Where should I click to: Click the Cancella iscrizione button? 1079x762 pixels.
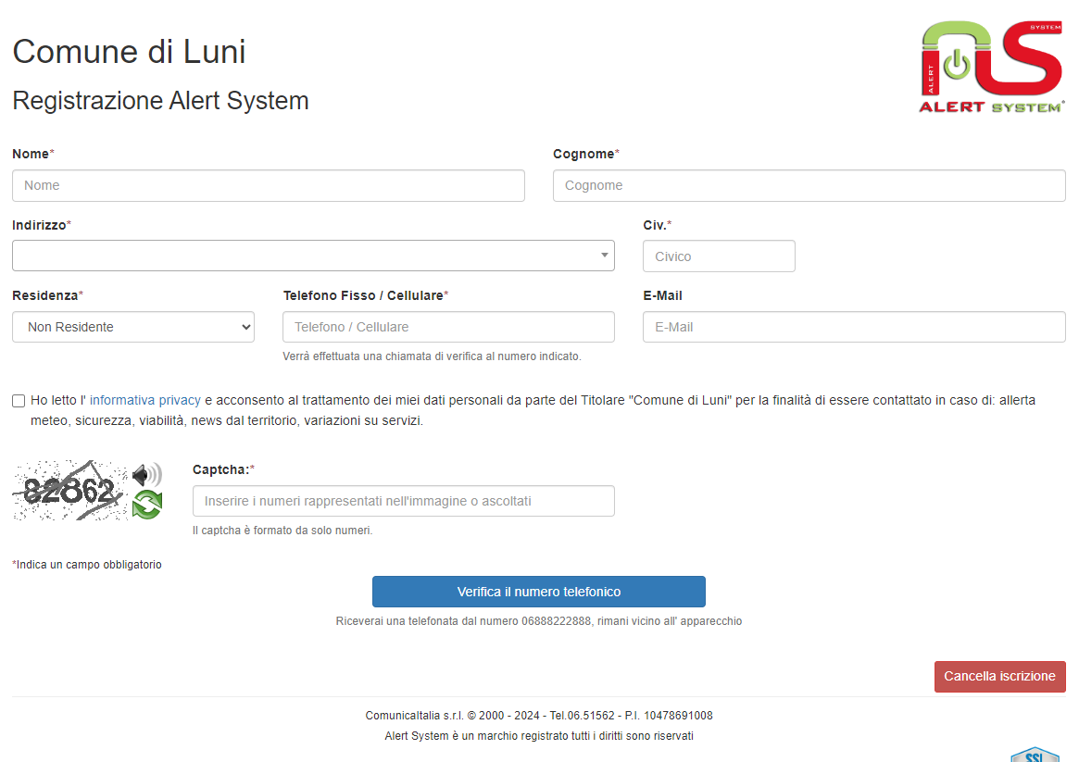[999, 676]
